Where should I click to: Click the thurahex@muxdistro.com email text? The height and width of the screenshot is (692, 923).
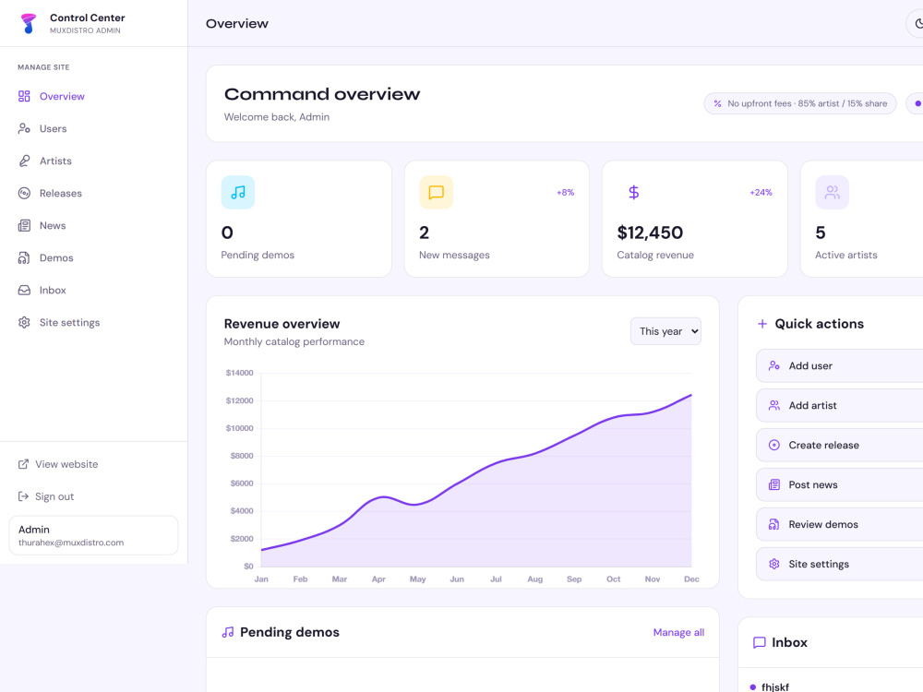[x=71, y=543]
